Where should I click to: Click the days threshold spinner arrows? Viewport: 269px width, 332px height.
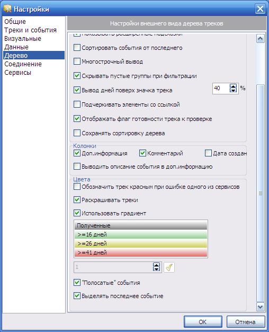[156, 267]
